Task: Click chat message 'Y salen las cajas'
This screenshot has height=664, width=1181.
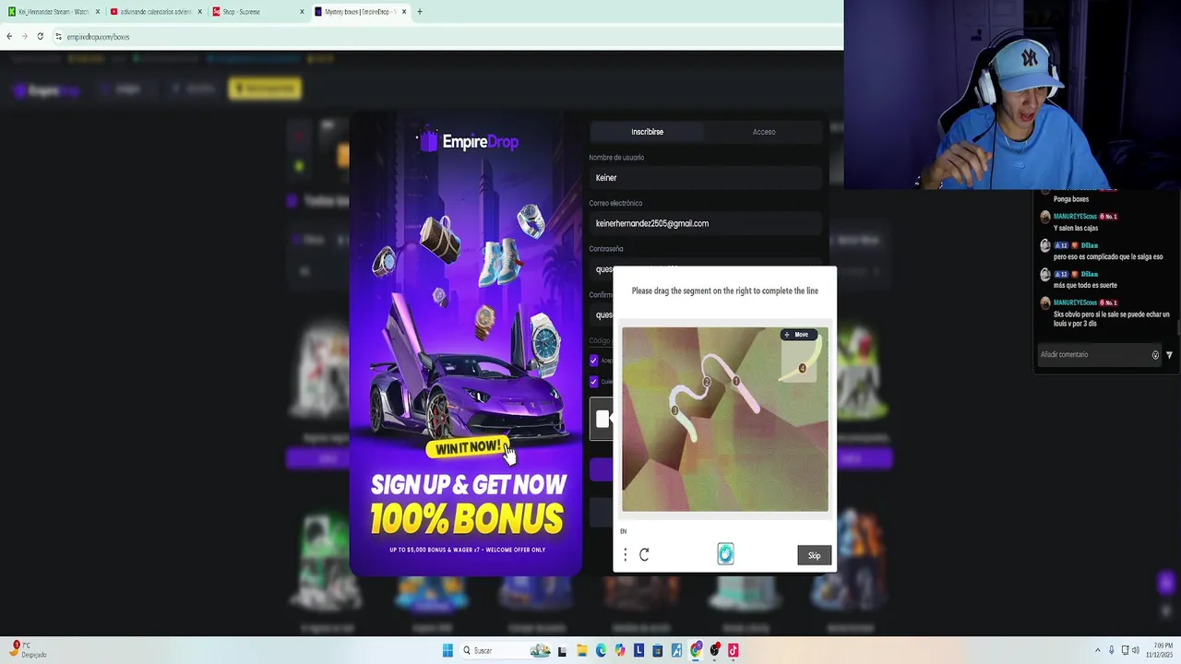Action: [1076, 228]
